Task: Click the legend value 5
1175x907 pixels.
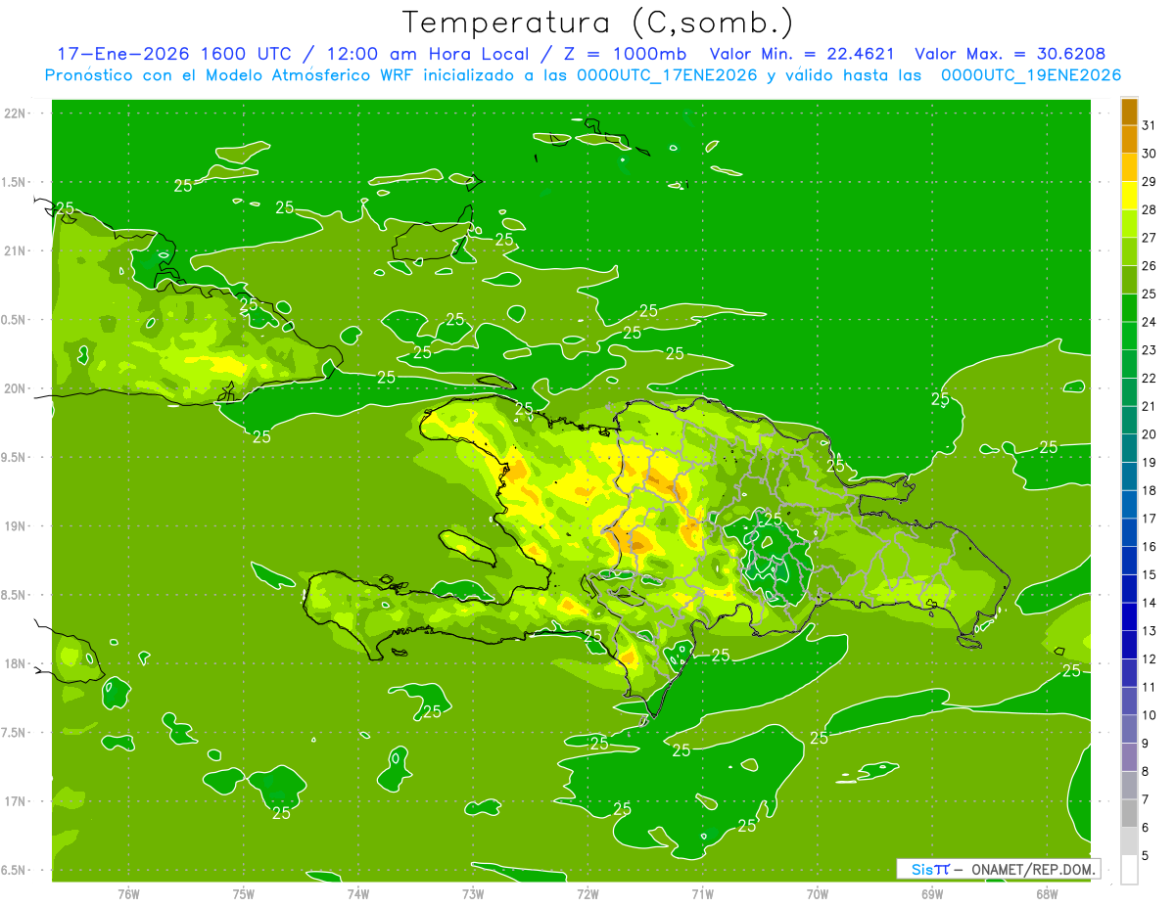Action: (x=1146, y=855)
